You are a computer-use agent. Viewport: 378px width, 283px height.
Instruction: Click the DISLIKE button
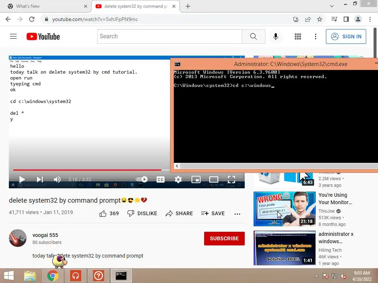tap(142, 213)
